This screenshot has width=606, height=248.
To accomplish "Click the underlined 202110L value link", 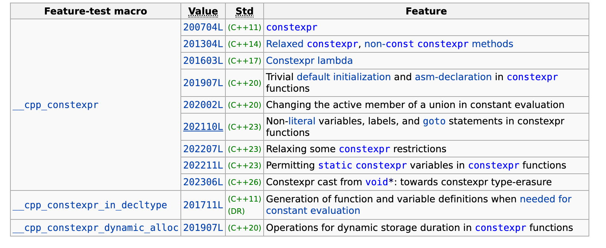I will pos(203,127).
